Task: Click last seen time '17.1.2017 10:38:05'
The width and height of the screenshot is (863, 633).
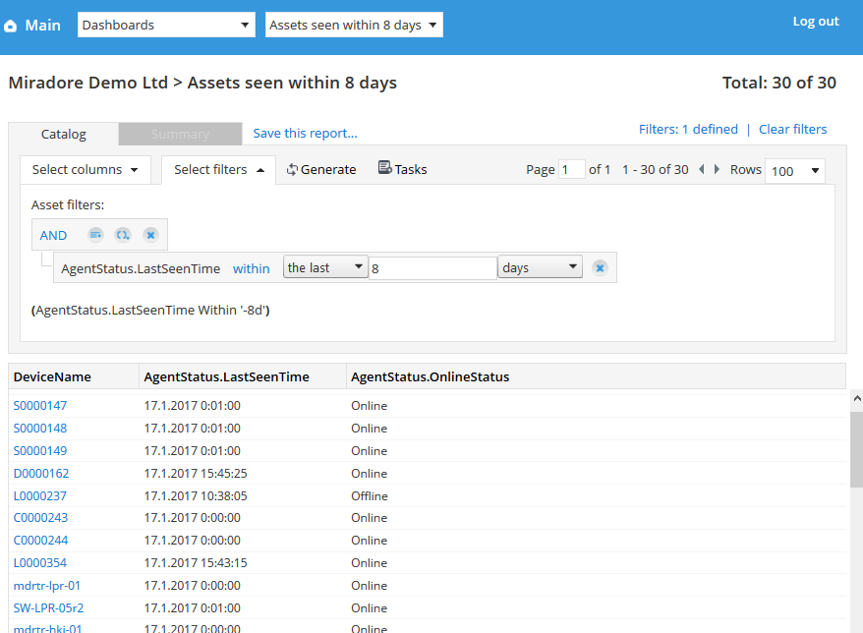Action: (196, 496)
